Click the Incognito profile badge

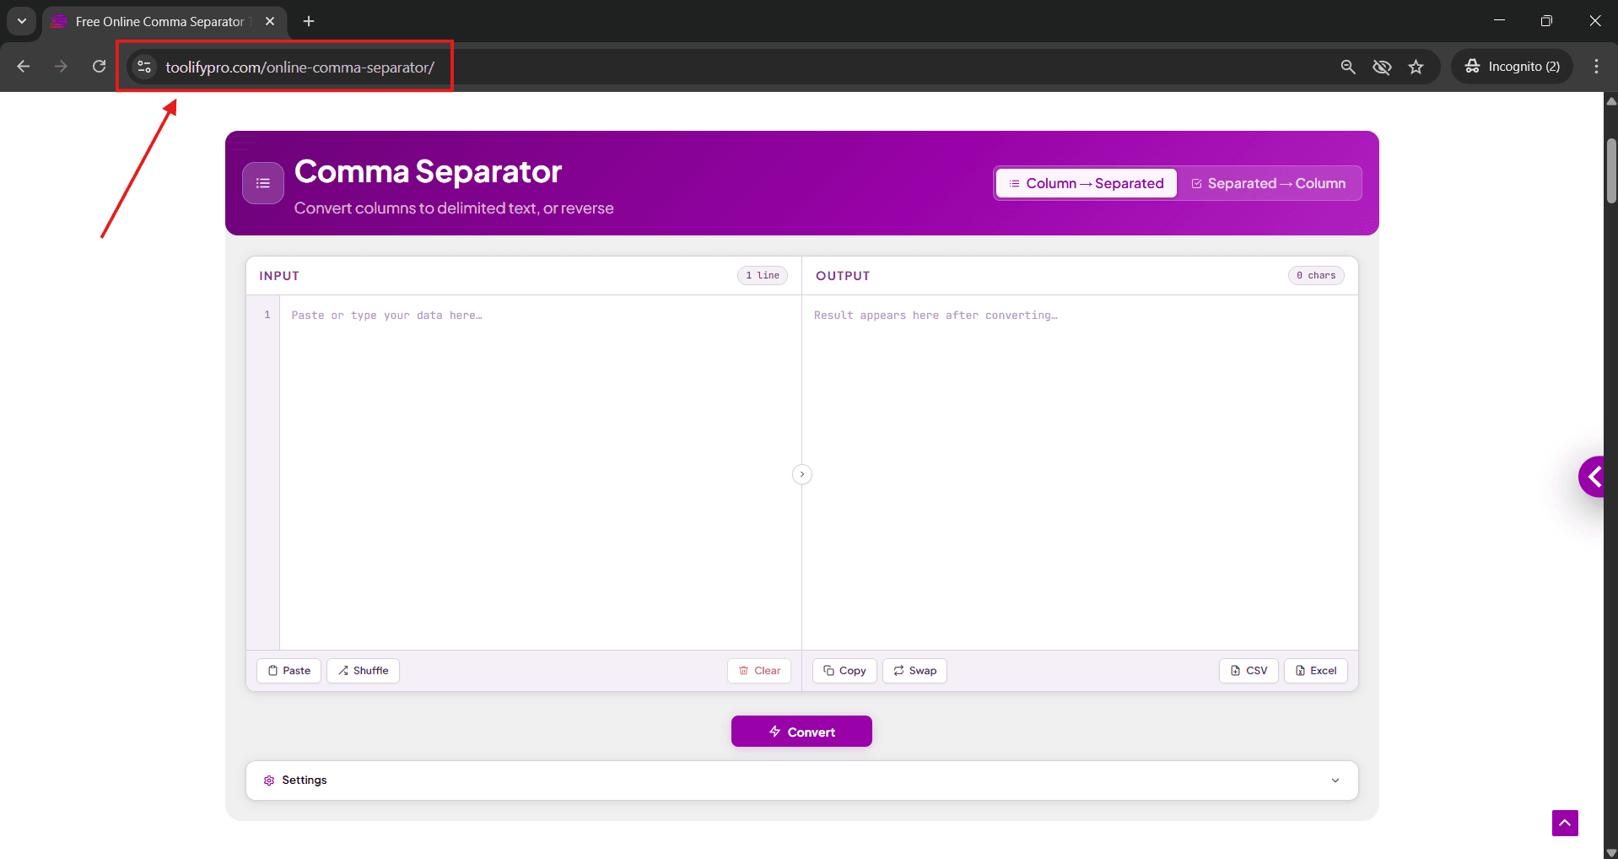1513,66
